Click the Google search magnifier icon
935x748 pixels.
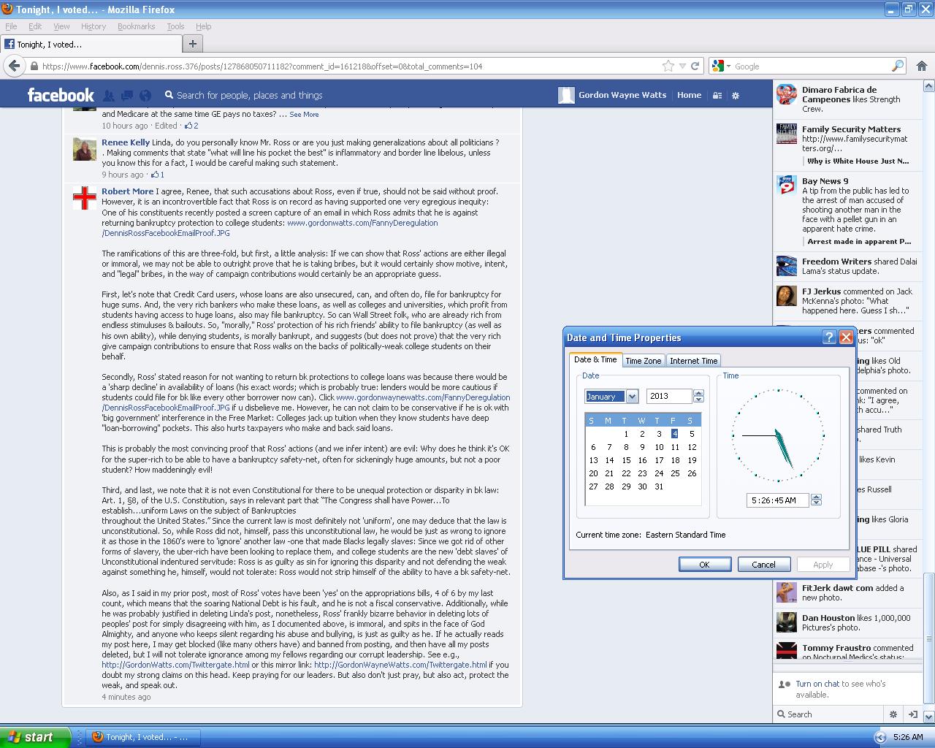coord(898,66)
